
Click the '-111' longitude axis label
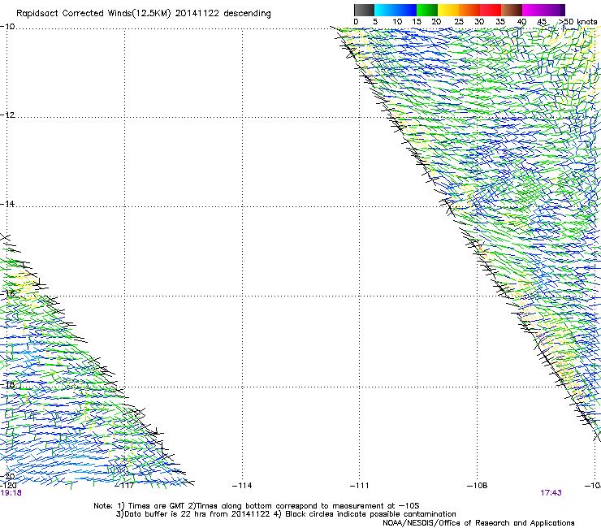[x=359, y=486]
